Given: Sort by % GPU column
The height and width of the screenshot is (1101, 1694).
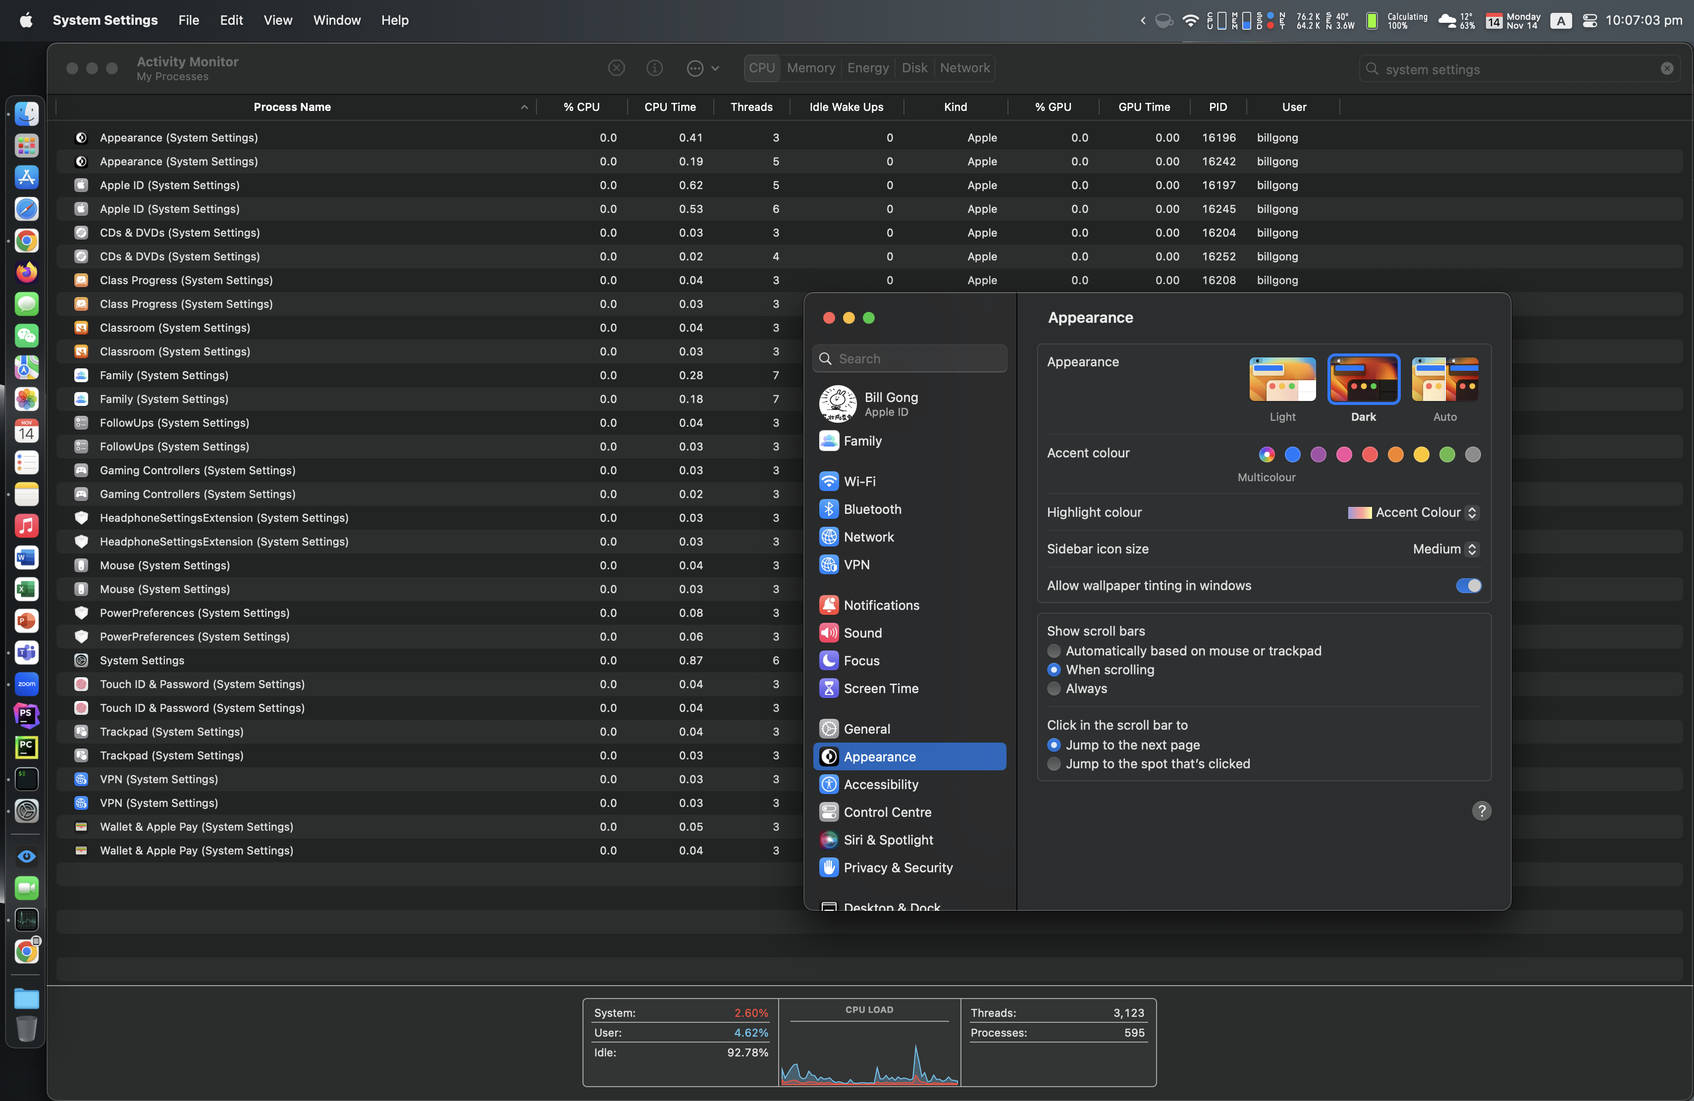Looking at the screenshot, I should 1054,107.
